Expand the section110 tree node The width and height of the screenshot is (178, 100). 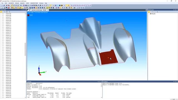pyautogui.click(x=3, y=22)
